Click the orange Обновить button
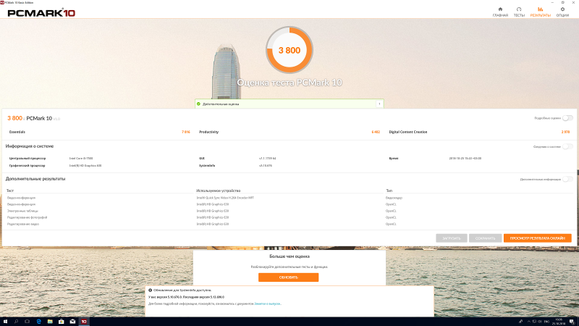 click(288, 277)
